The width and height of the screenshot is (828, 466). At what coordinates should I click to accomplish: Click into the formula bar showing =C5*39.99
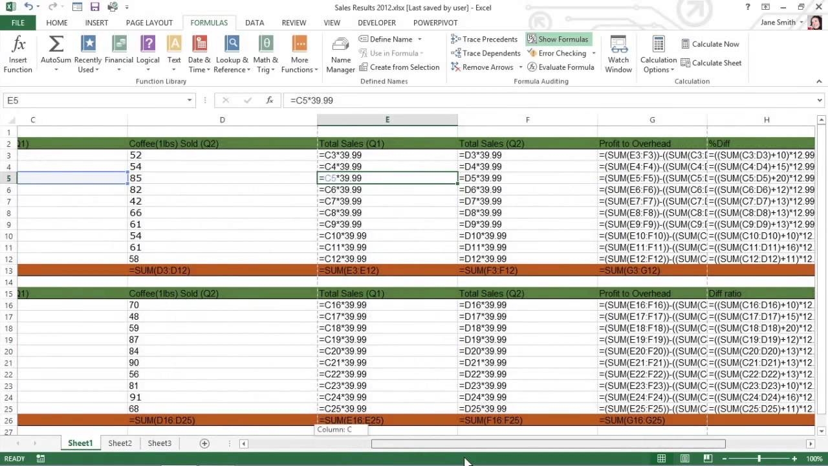pyautogui.click(x=517, y=100)
